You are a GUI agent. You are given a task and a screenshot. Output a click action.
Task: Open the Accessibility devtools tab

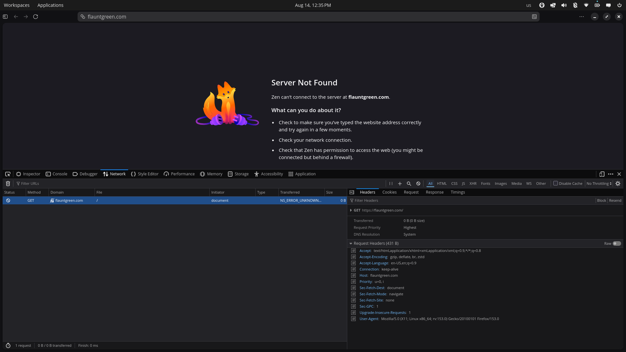click(268, 174)
